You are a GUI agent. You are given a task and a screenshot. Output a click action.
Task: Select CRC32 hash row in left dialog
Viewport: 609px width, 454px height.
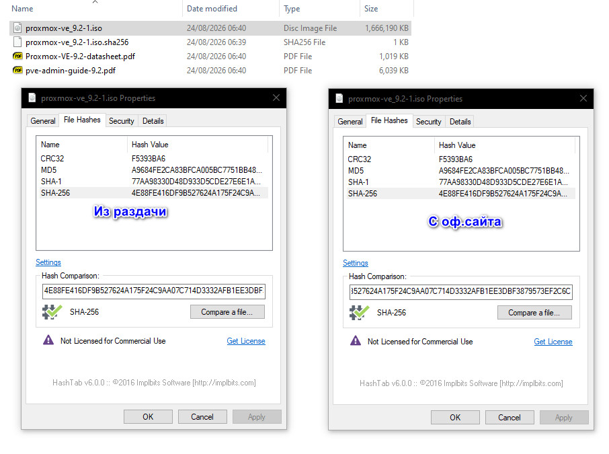coord(154,159)
